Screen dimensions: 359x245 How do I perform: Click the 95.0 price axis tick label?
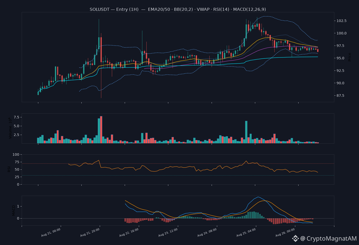pyautogui.click(x=341, y=58)
